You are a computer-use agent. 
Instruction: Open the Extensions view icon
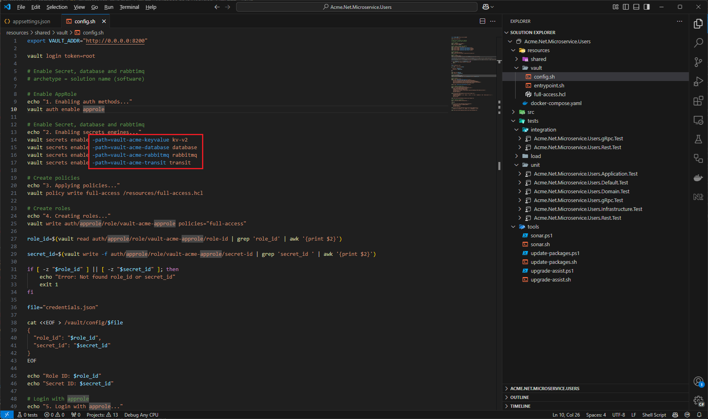point(698,101)
